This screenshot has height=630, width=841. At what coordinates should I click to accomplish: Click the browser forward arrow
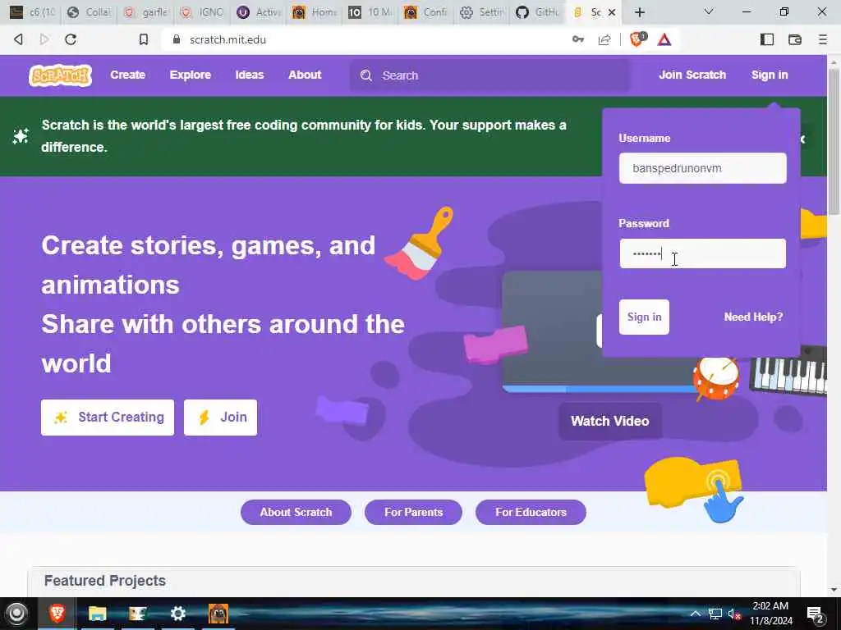pyautogui.click(x=44, y=39)
